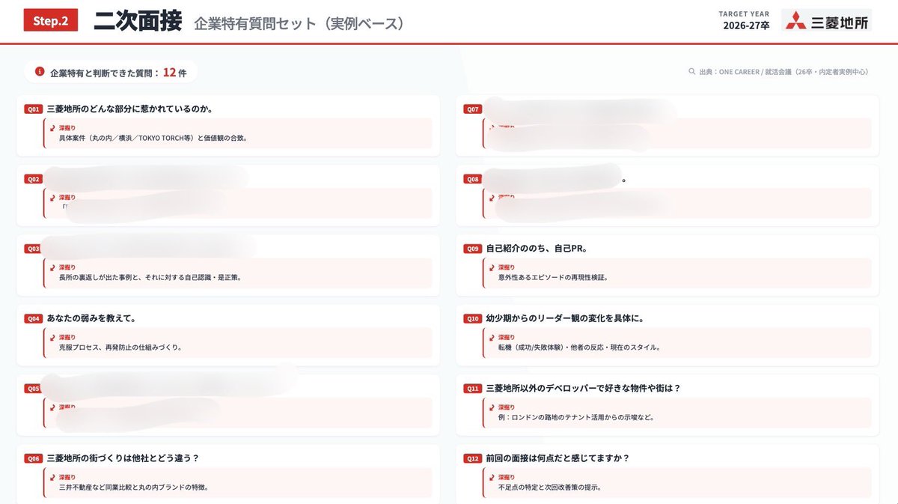Screen dimensions: 898x504
Task: Click the 深掘り arrow icon in the Q12 card
Action: (x=492, y=477)
